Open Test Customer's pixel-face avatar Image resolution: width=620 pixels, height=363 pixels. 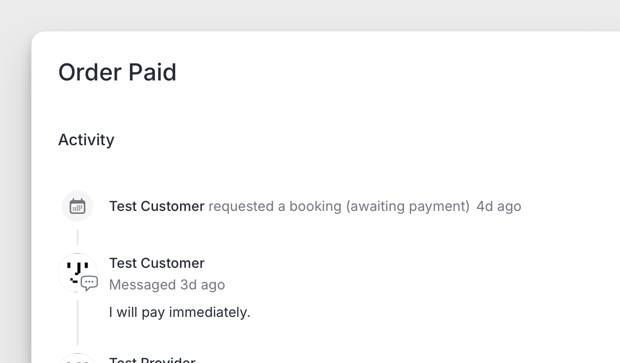(75, 270)
